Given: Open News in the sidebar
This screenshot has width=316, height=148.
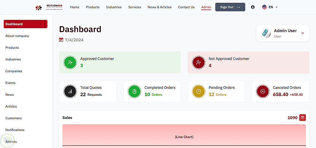Looking at the screenshot, I should coord(10,95).
